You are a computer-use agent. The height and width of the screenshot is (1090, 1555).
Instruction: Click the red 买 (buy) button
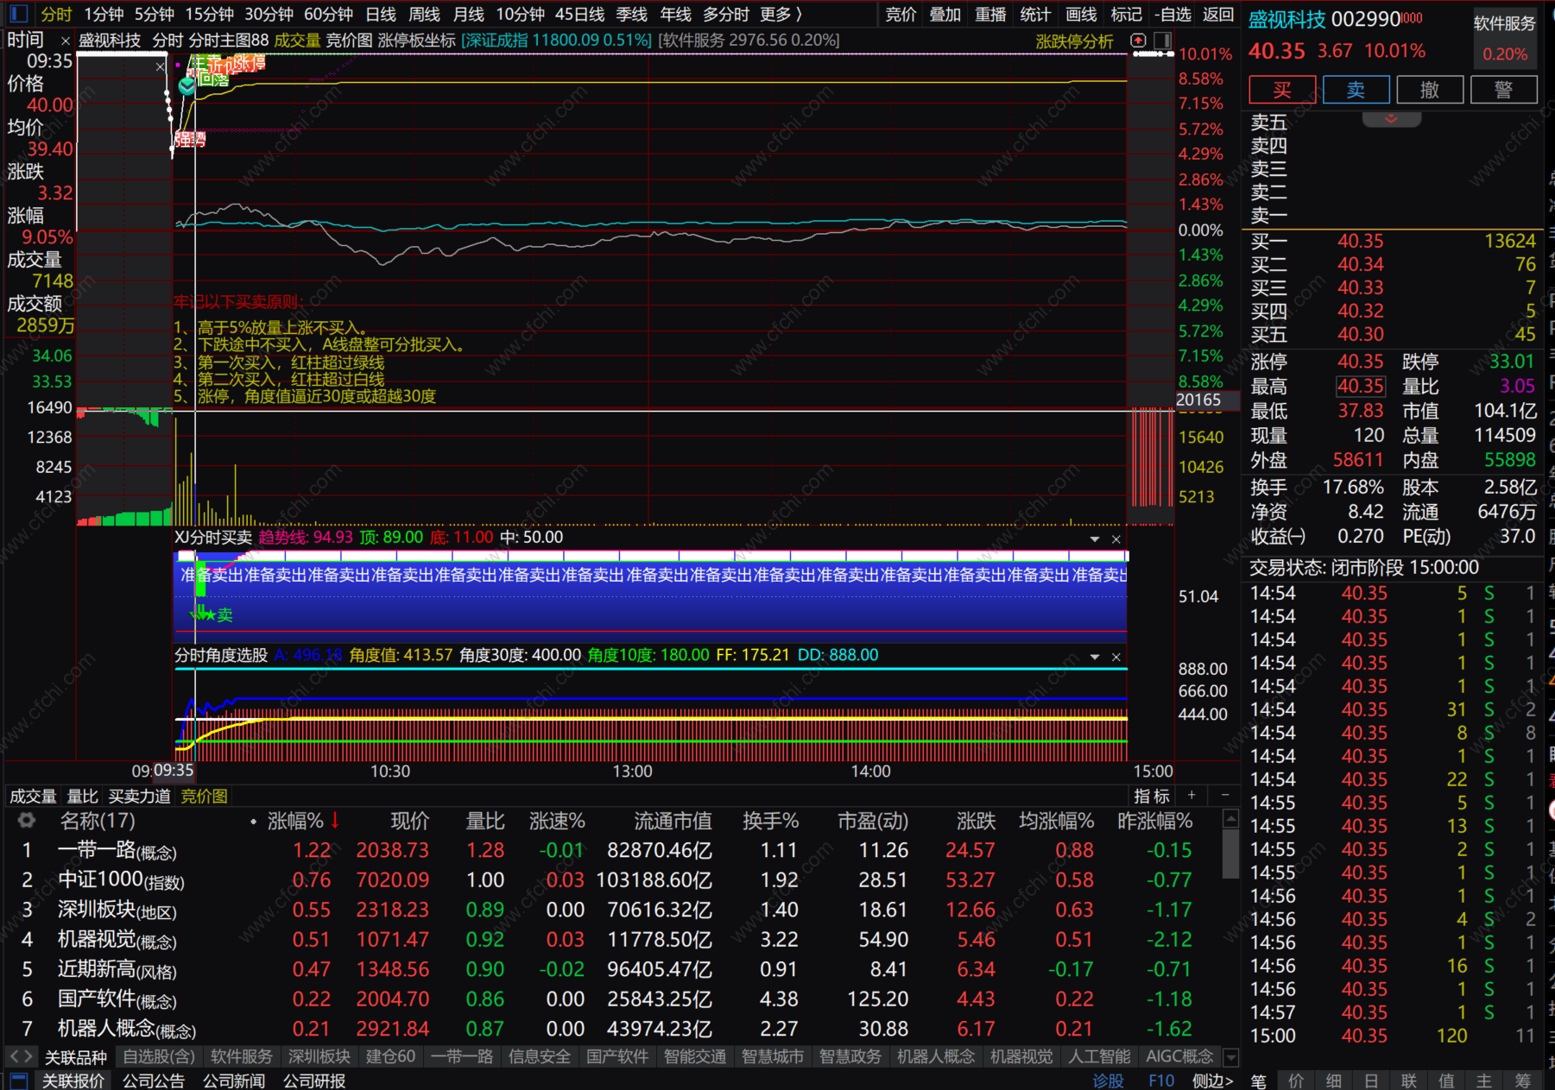pyautogui.click(x=1282, y=90)
